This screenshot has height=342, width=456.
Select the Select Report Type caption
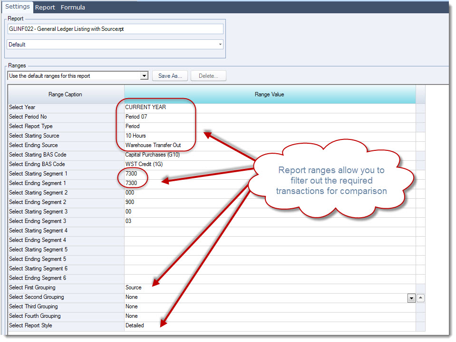[66, 126]
